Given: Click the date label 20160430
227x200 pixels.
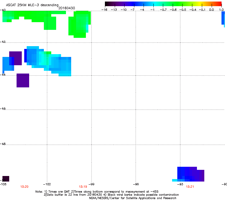Looking at the screenshot, I should tap(67, 8).
